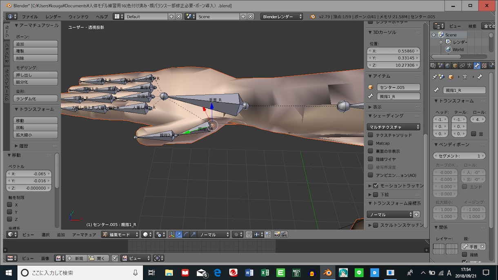
Task: Open the Scene properties tab
Action: pyautogui.click(x=440, y=66)
